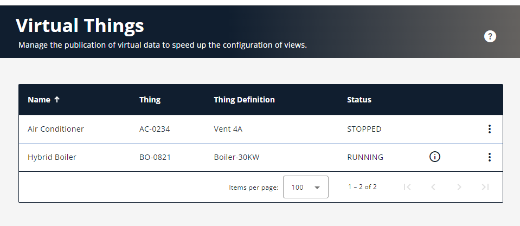Image resolution: width=520 pixels, height=226 pixels.
Task: Go to the next page
Action: coord(459,187)
